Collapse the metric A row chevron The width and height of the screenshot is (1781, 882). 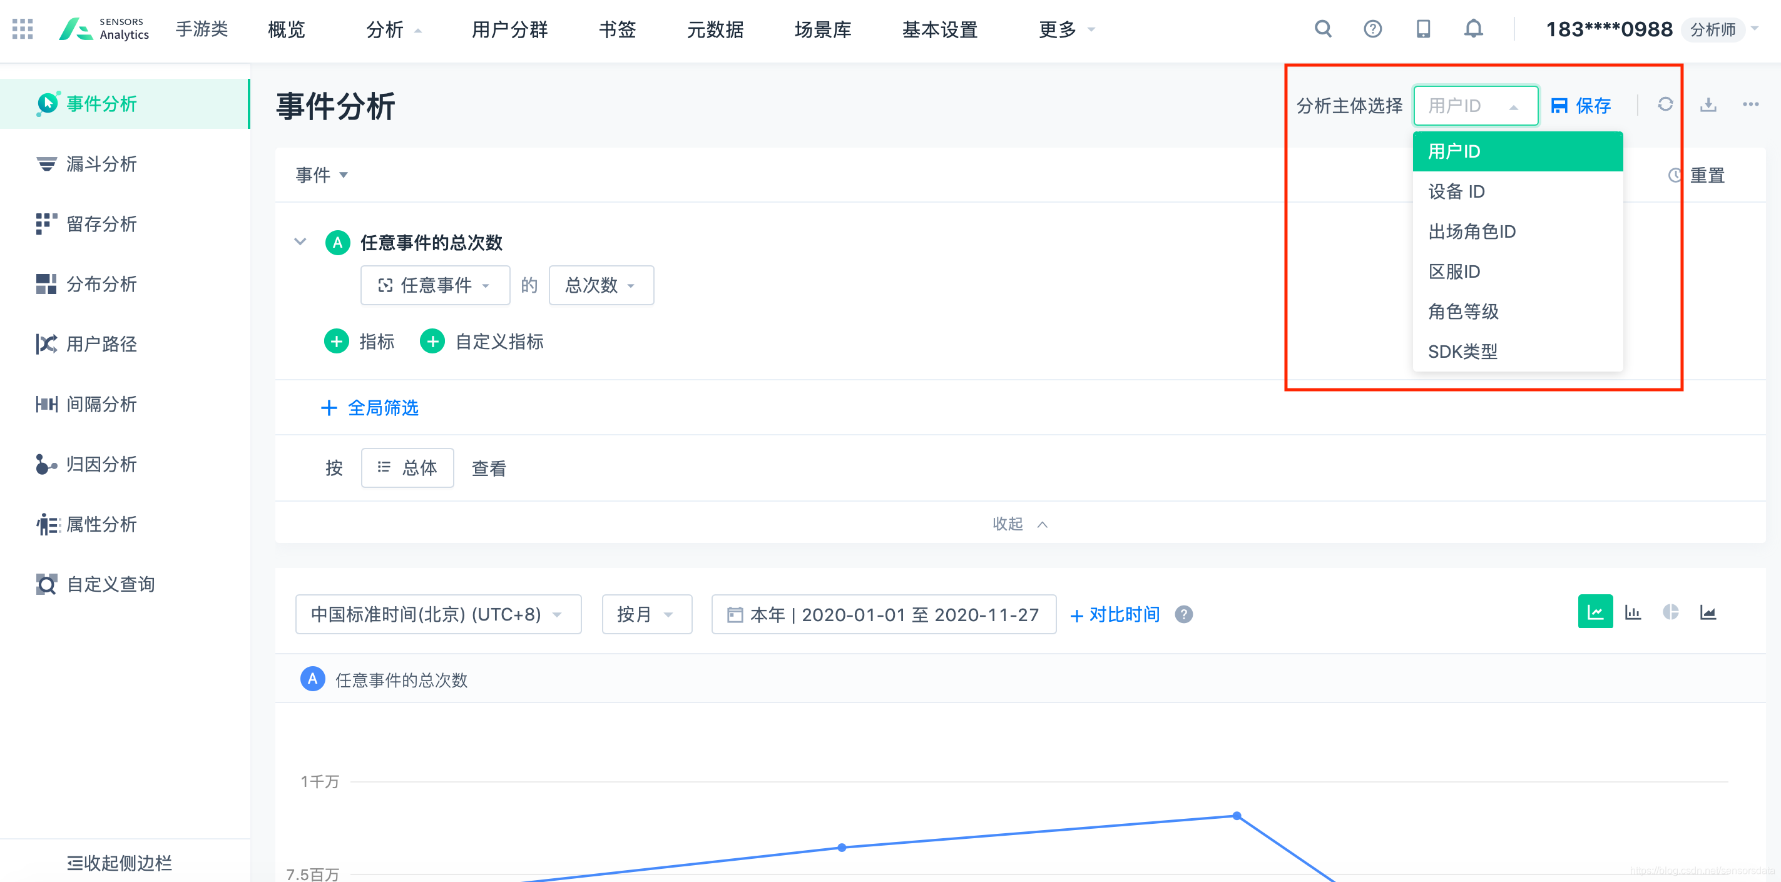pyautogui.click(x=300, y=242)
